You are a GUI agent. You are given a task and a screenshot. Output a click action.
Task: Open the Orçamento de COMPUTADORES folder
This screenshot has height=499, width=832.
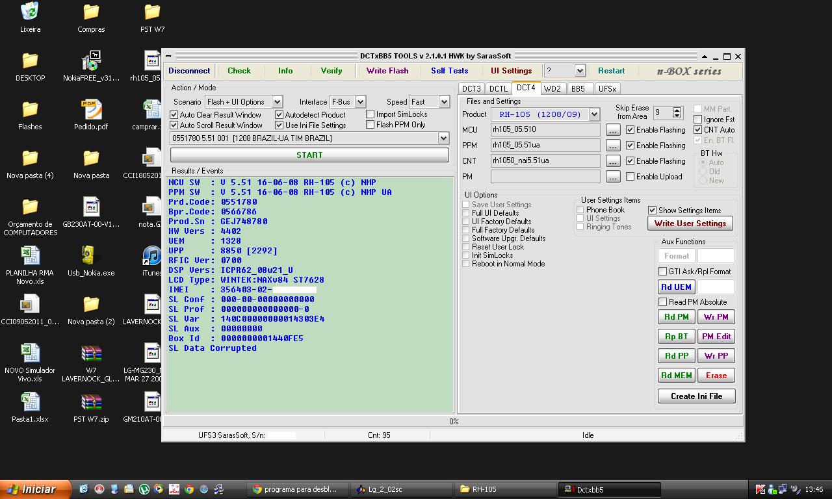pos(30,207)
